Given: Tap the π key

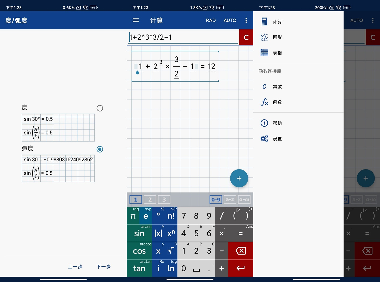Looking at the screenshot, I should pos(133,216).
